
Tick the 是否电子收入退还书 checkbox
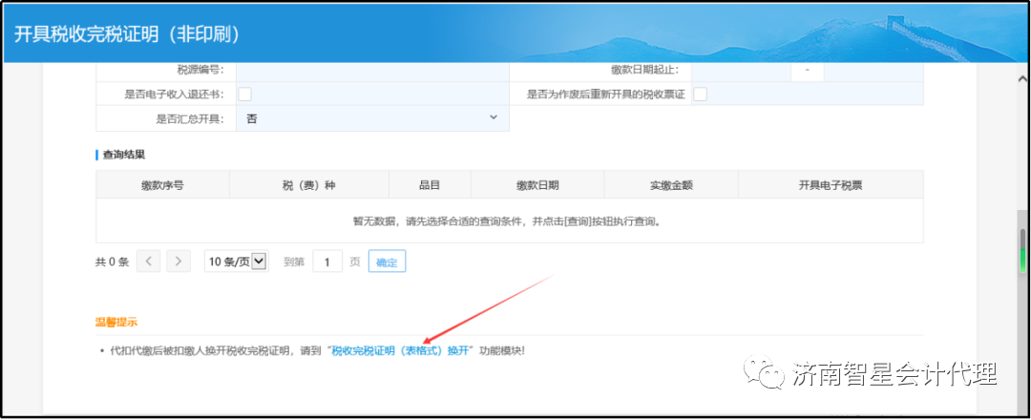(244, 94)
